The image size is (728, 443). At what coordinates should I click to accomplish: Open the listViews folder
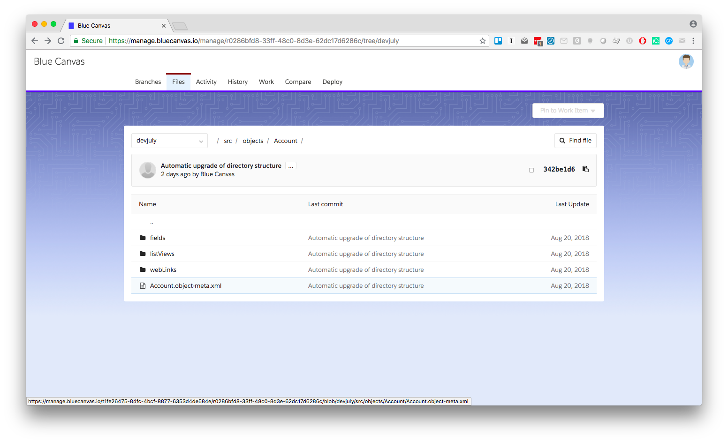pyautogui.click(x=162, y=254)
